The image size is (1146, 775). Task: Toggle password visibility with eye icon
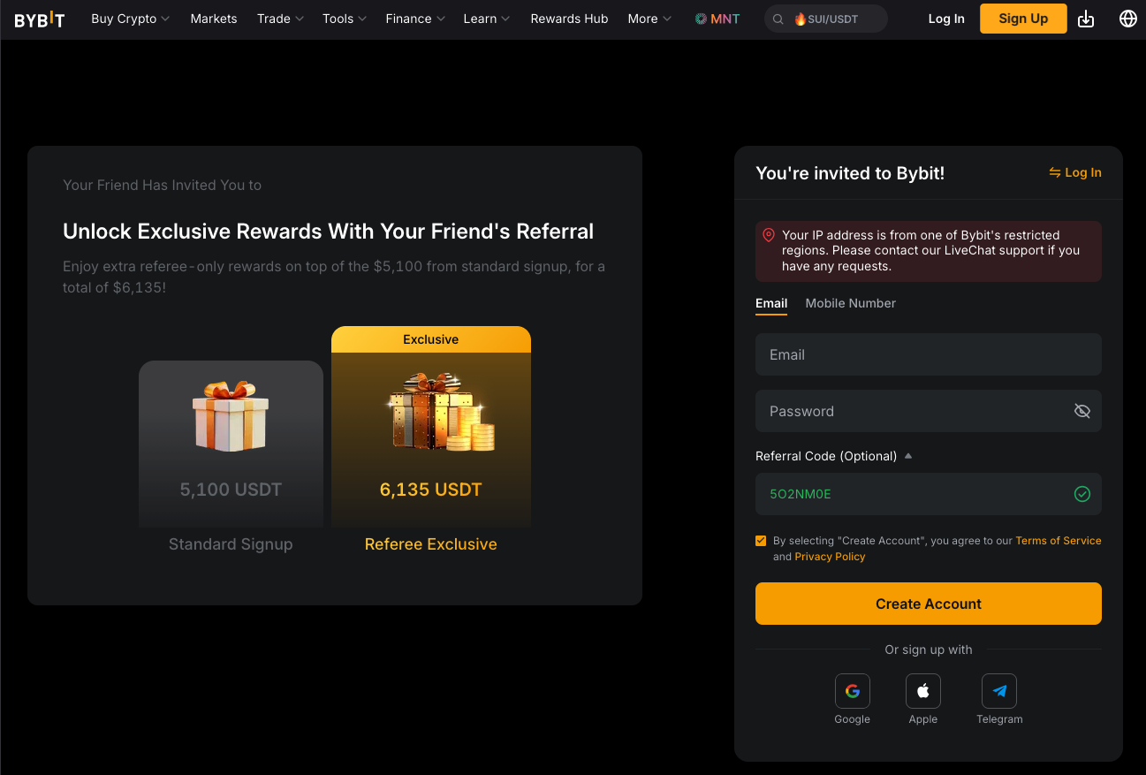tap(1081, 410)
